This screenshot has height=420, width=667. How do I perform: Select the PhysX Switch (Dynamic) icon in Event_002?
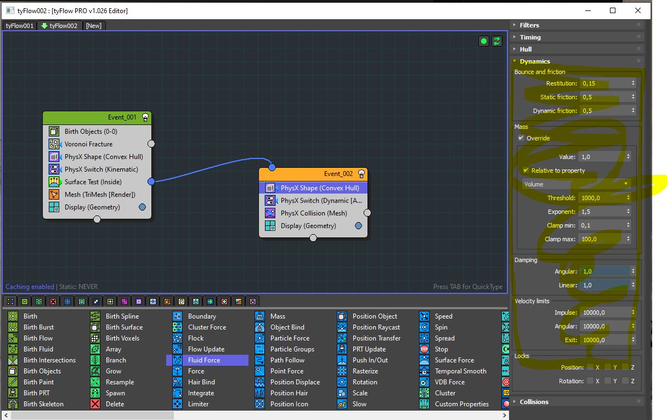click(270, 201)
